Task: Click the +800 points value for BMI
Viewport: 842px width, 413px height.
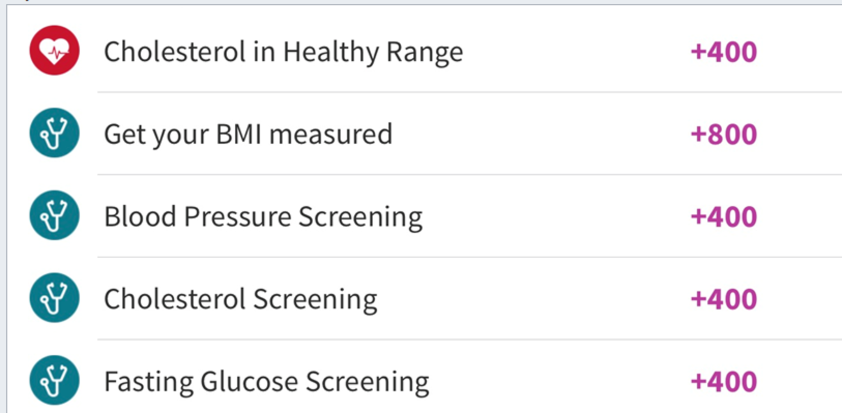Action: click(x=724, y=134)
